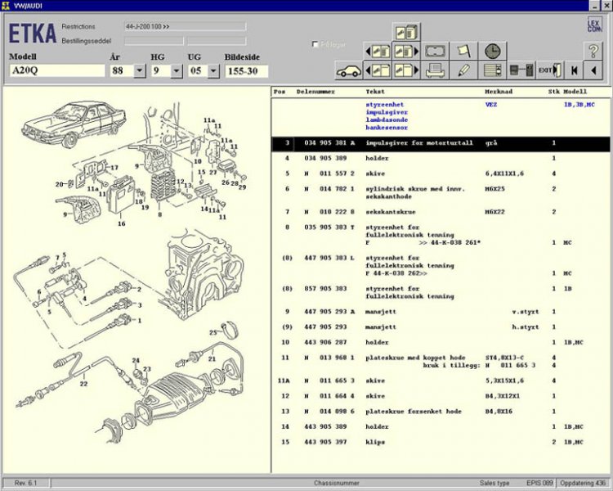Click the printer icon
This screenshot has width=613, height=491.
click(x=436, y=70)
